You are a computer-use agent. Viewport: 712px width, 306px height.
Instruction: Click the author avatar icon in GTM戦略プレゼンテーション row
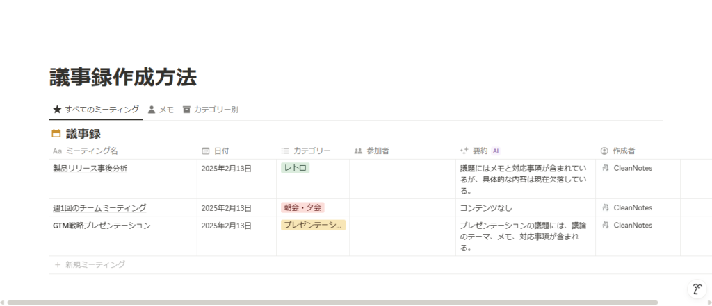point(604,225)
